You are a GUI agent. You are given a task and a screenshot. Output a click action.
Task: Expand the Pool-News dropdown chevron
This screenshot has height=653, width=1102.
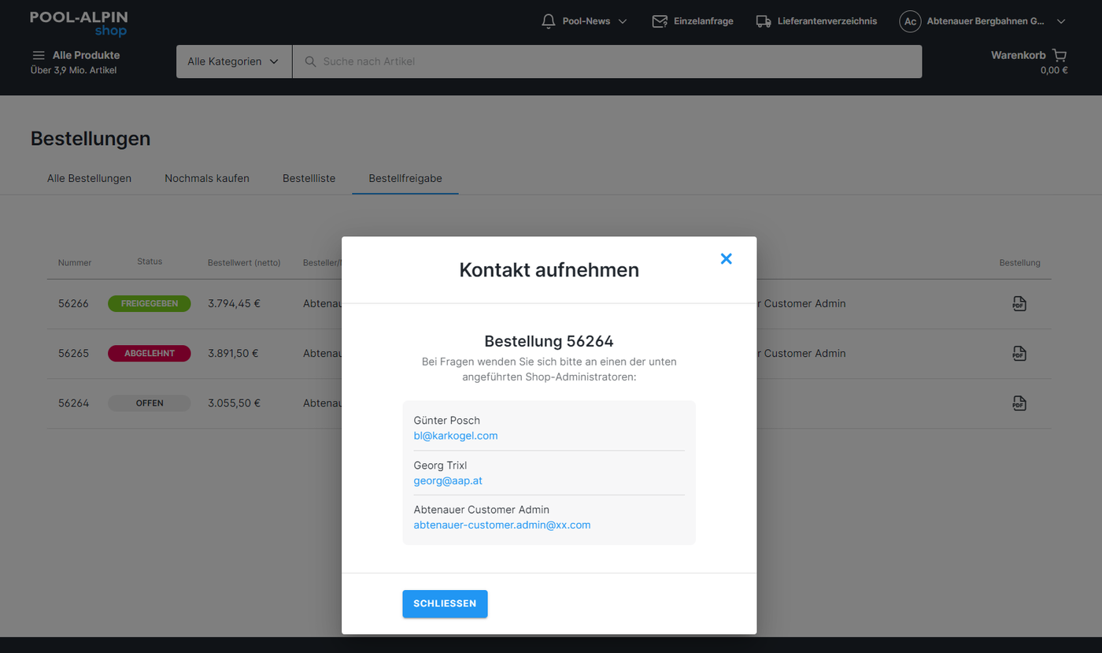click(x=623, y=21)
